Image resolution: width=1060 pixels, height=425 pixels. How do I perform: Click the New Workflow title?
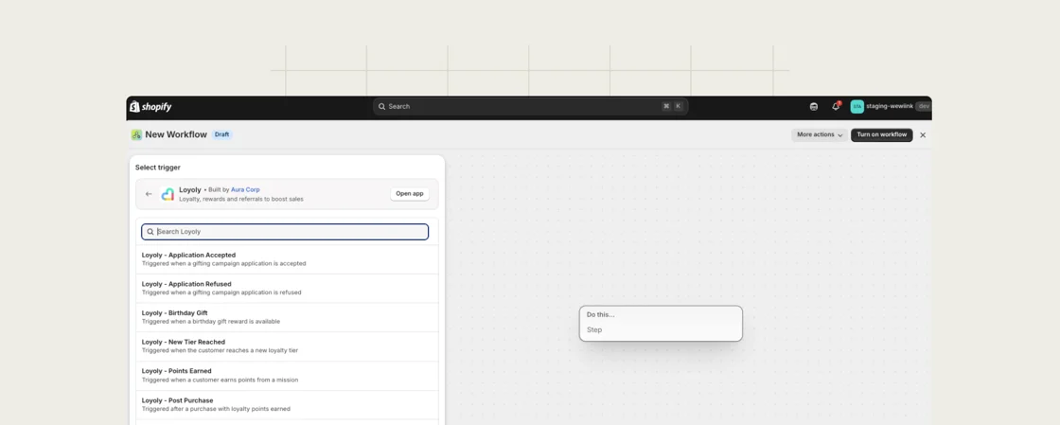click(176, 134)
